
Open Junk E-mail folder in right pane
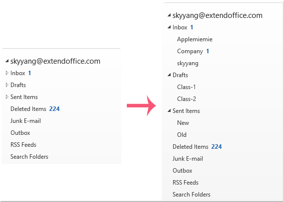click(188, 159)
